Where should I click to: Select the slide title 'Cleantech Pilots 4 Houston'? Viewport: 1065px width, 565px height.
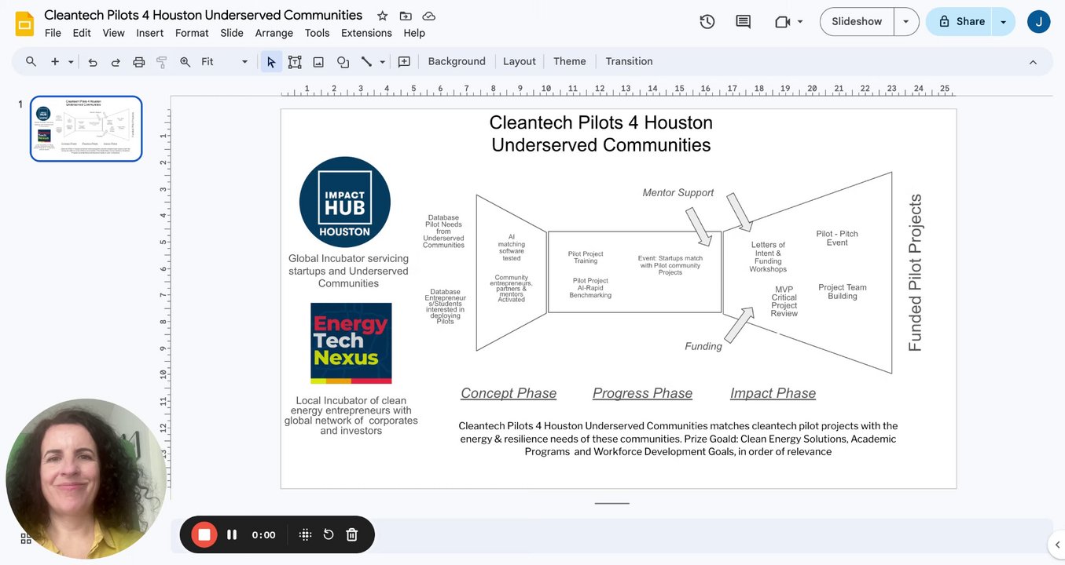coord(600,122)
